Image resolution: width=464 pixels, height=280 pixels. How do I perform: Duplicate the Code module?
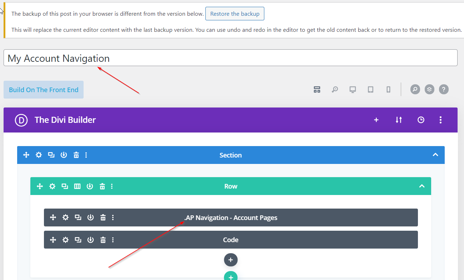tap(78, 240)
